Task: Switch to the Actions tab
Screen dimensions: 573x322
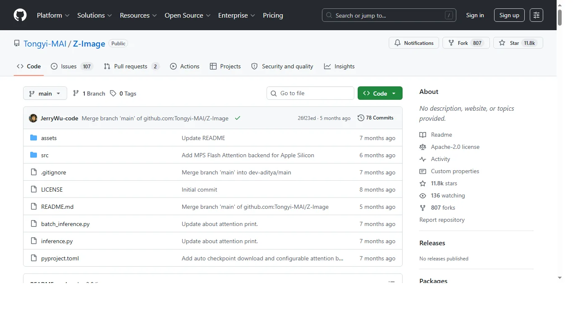Action: pyautogui.click(x=185, y=66)
